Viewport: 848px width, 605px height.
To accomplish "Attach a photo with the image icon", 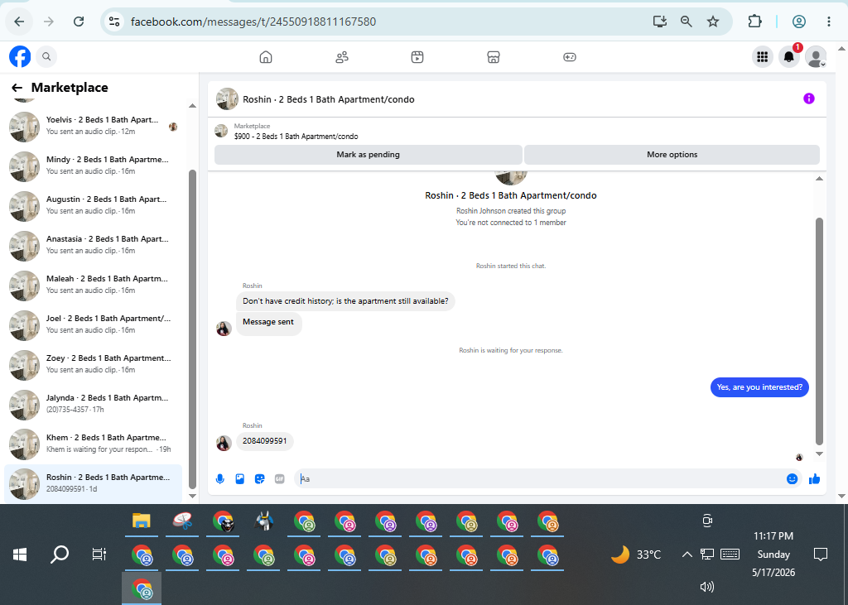I will [239, 479].
